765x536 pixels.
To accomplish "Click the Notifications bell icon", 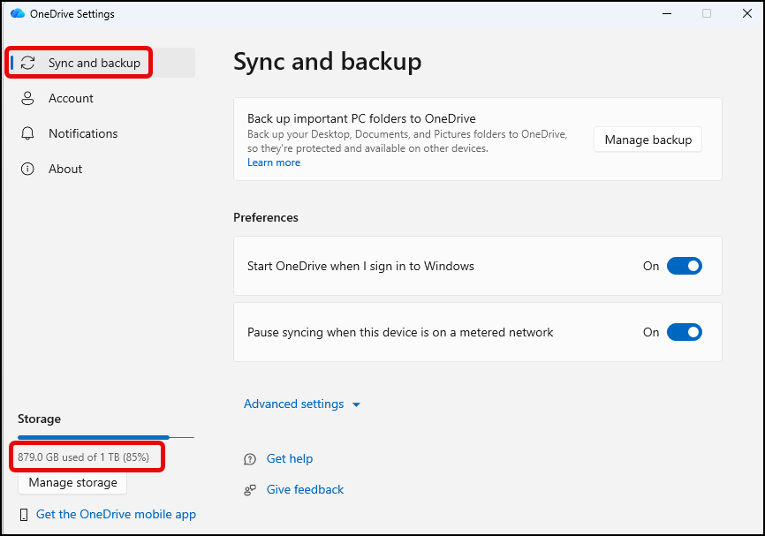I will [x=28, y=133].
